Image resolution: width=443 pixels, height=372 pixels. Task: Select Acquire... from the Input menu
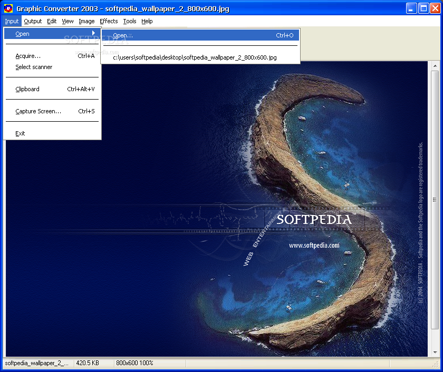pos(28,56)
